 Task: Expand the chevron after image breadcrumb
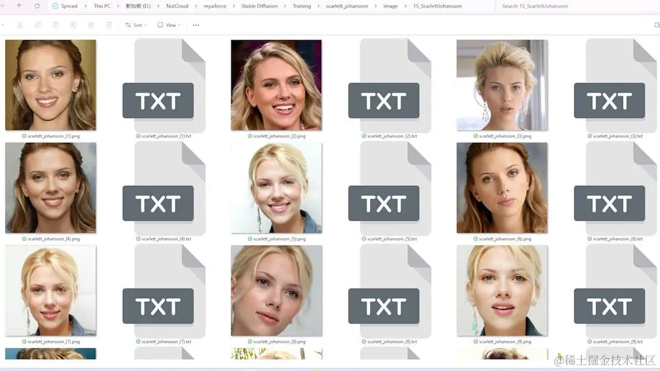pos(405,6)
